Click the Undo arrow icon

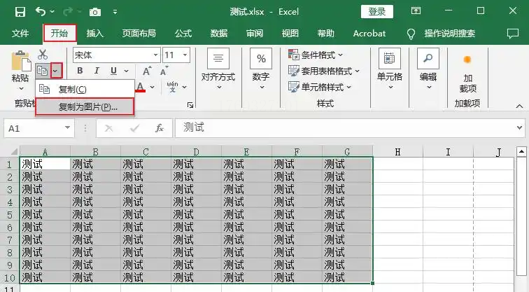click(41, 12)
